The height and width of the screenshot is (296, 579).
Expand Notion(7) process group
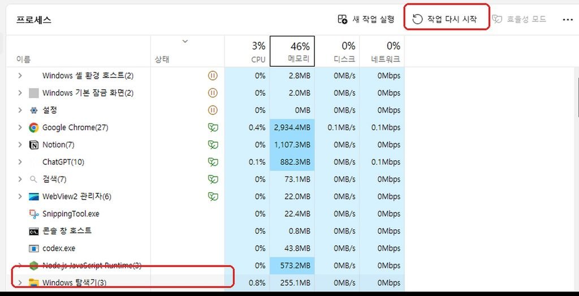[20, 145]
